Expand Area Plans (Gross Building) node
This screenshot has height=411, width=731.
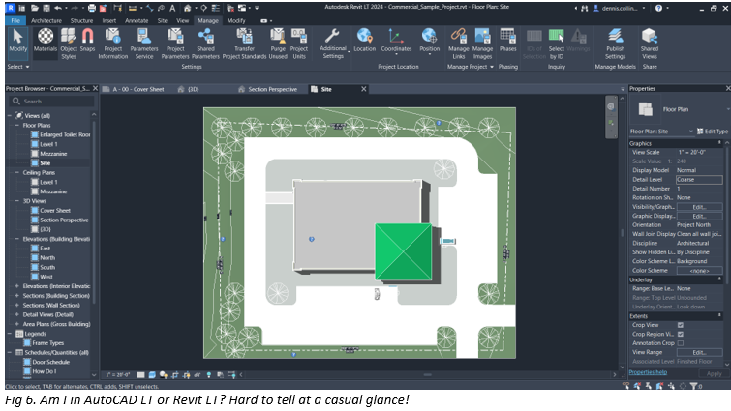click(x=17, y=324)
